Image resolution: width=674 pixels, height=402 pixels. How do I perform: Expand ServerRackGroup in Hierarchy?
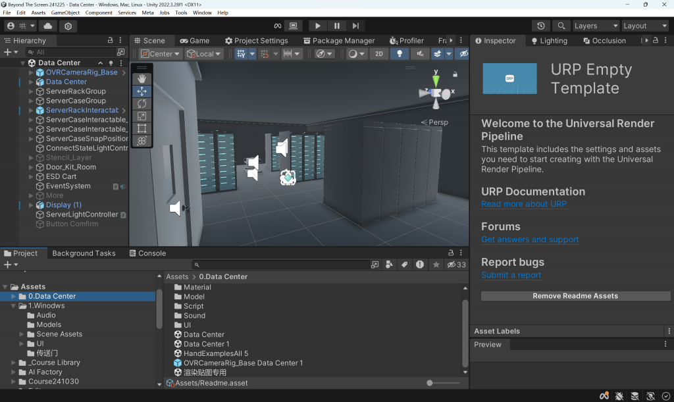tap(31, 91)
